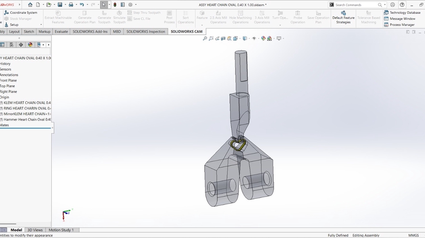
Task: Switch to the DisplayManager color ball tab
Action: (30, 45)
